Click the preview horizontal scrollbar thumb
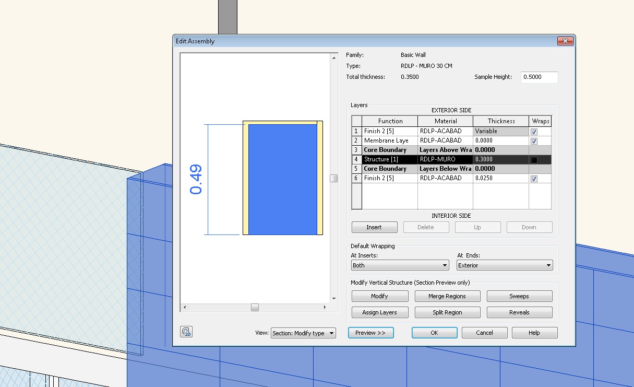The image size is (634, 387). point(255,308)
